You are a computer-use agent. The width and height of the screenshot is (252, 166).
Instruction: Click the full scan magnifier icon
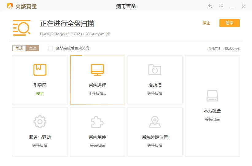[x=22, y=28]
